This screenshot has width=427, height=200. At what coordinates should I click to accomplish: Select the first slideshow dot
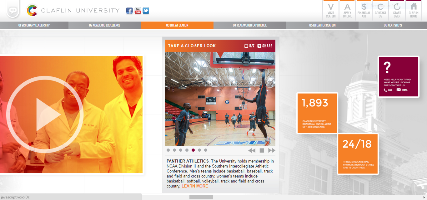click(x=168, y=150)
